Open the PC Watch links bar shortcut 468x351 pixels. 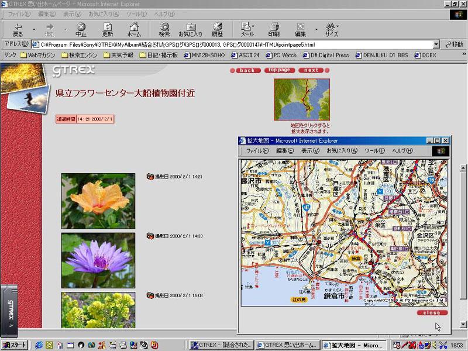281,56
